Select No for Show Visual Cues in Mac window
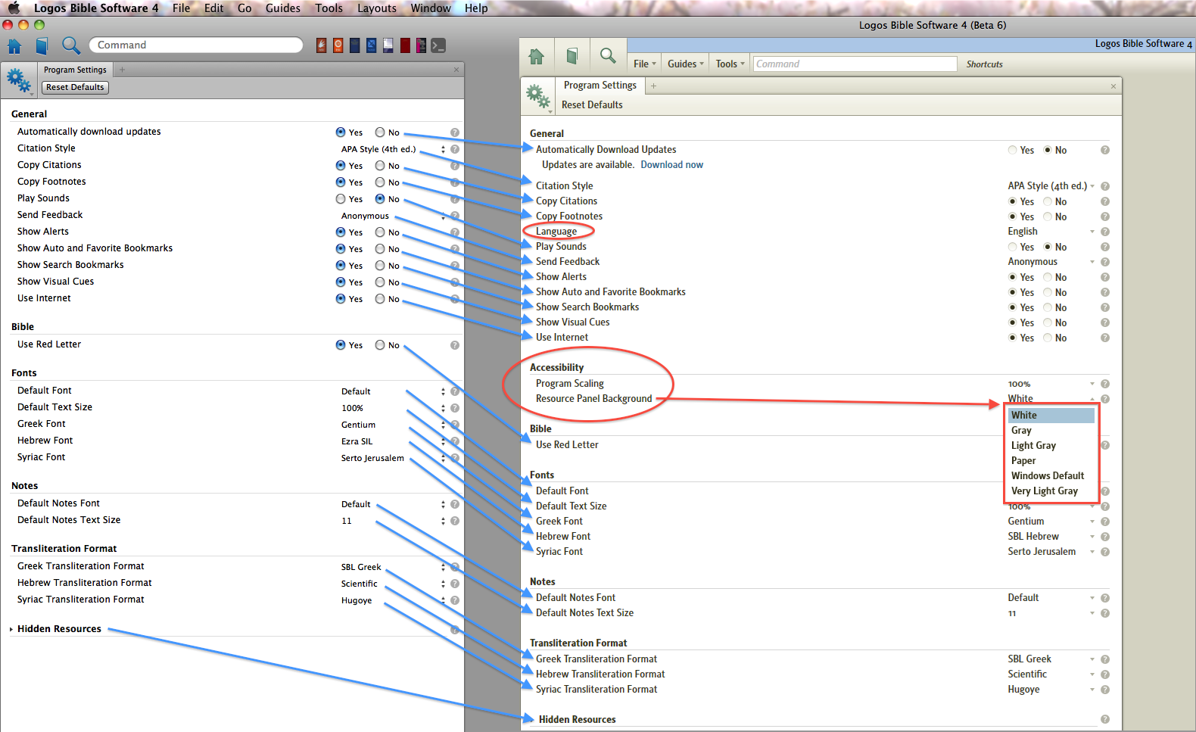1196x732 pixels. 380,282
